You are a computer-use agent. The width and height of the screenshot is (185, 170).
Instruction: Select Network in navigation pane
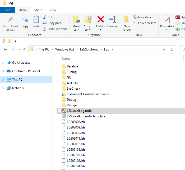pyautogui.click(x=18, y=88)
